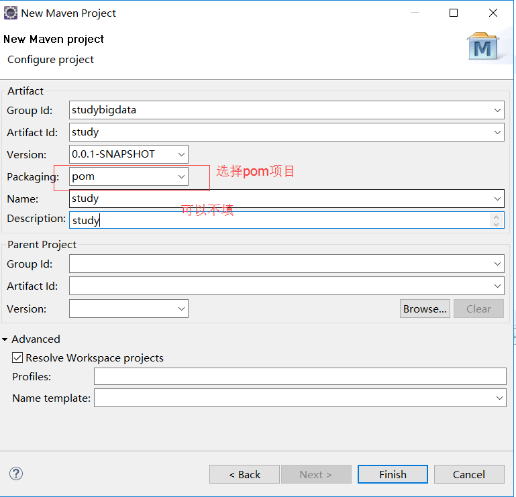Click the Description field spinner arrows
This screenshot has width=516, height=497.
point(497,221)
